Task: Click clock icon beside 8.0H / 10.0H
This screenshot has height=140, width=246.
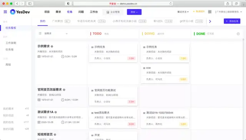Action: tap(63, 100)
